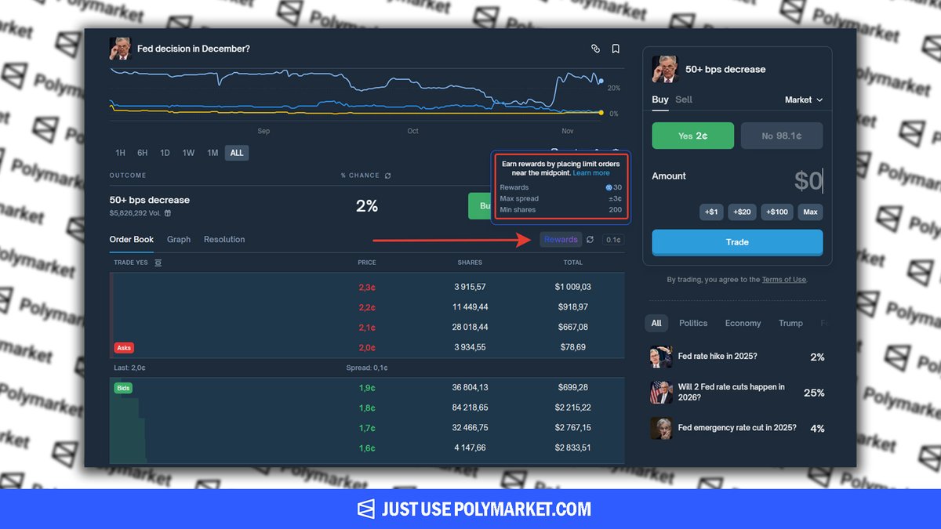Click the Bids label badge
The height and width of the screenshot is (529, 941).
click(123, 388)
